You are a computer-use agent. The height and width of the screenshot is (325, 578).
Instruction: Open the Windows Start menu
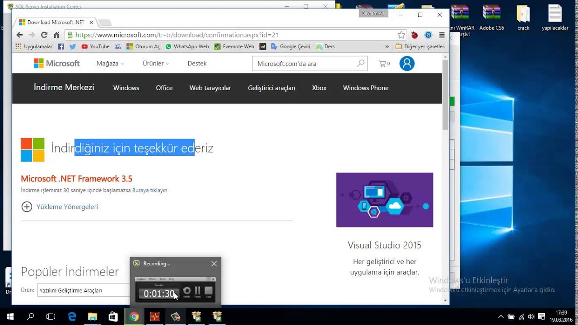(10, 316)
